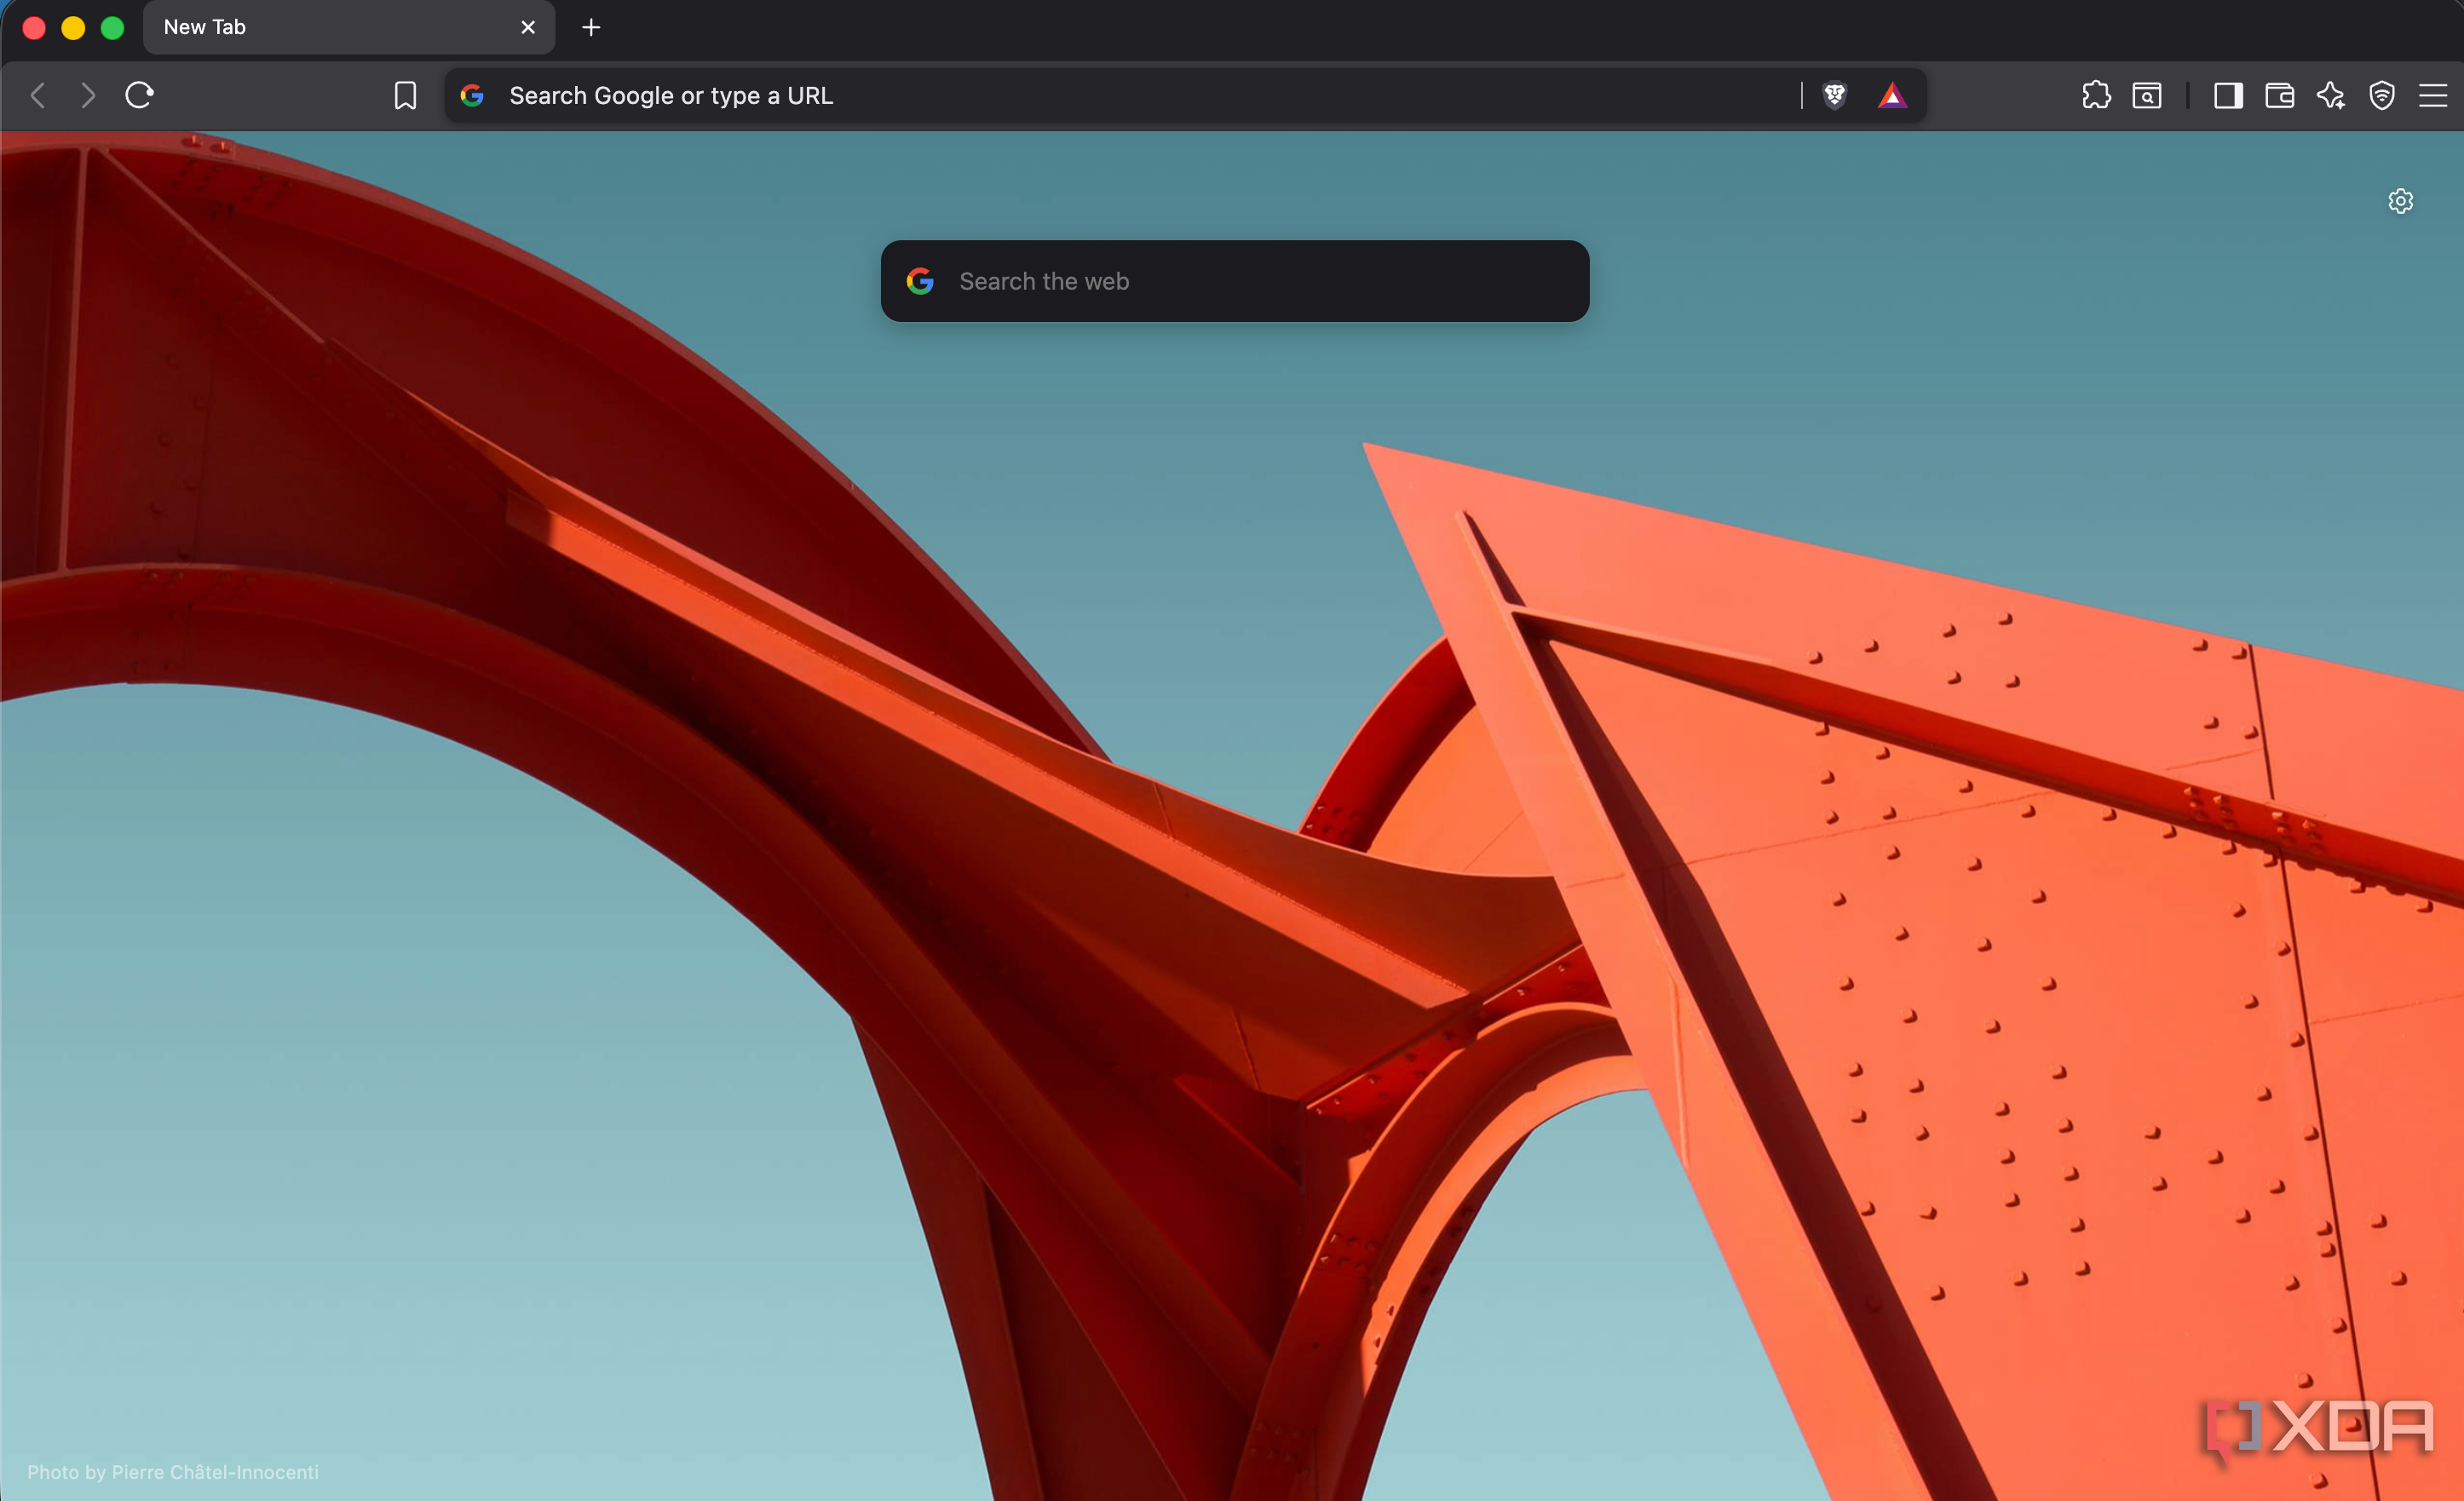Open Brave Wallet icon
The image size is (2464, 1501).
click(x=2279, y=96)
